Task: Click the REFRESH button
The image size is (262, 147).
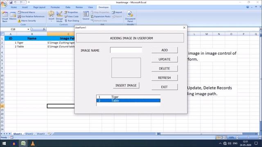Action: coord(165,78)
